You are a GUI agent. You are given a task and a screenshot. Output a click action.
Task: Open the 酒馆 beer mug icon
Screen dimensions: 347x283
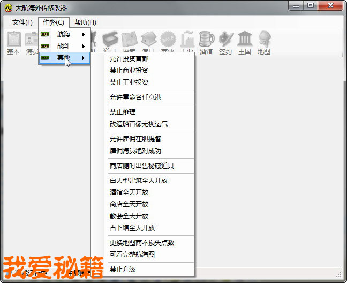point(206,42)
